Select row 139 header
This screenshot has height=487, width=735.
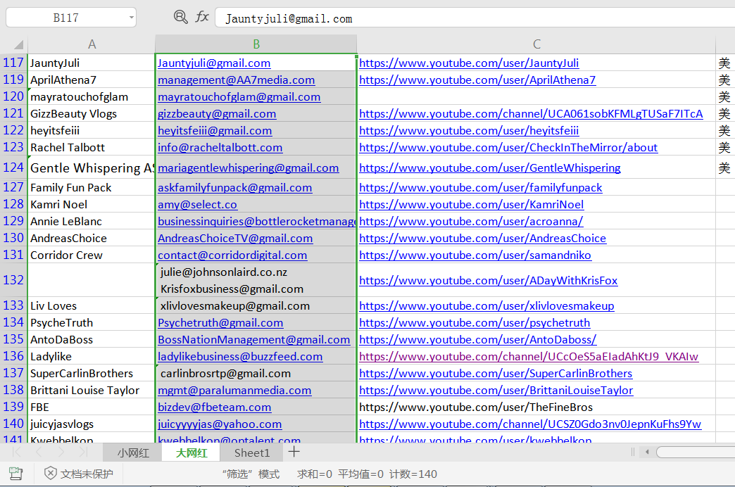tap(13, 407)
